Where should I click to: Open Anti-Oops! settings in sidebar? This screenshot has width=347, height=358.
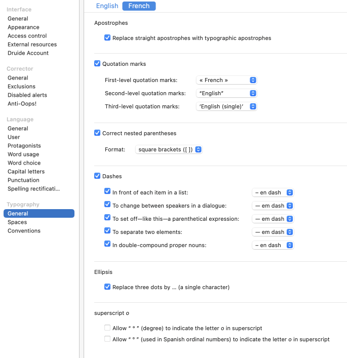click(x=22, y=104)
